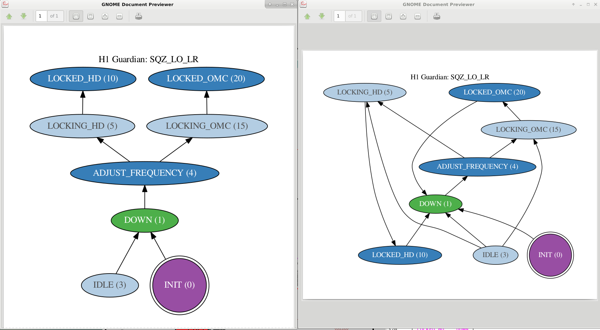600x330 pixels.
Task: Shade the right window with the up-arrow button
Action: click(573, 4)
